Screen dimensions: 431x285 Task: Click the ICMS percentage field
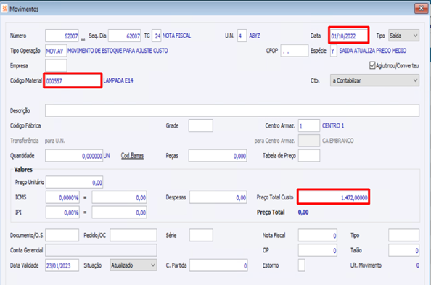click(x=62, y=197)
